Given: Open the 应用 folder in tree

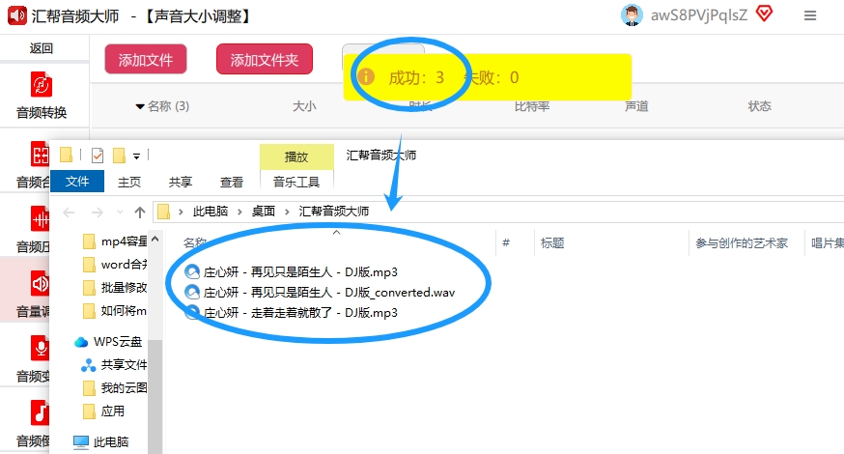Looking at the screenshot, I should (x=104, y=411).
